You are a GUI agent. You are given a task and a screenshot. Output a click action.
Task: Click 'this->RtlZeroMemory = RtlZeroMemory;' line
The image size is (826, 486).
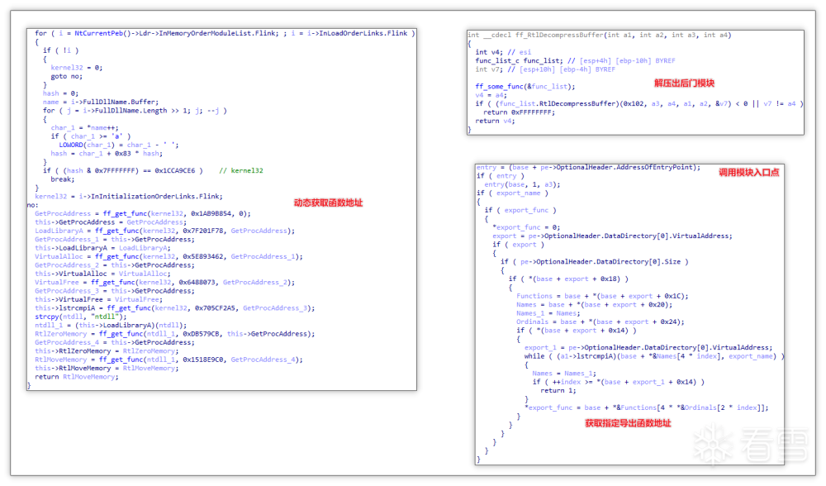[107, 351]
